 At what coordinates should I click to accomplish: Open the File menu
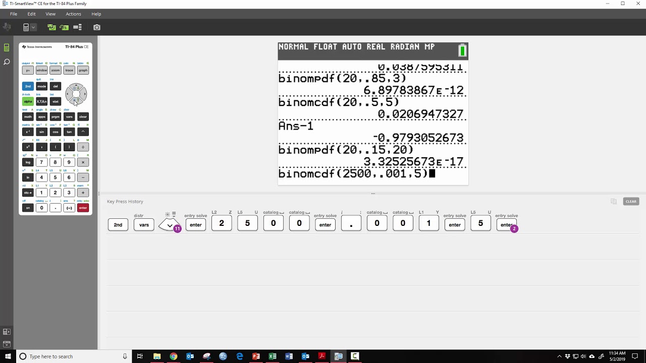14,14
